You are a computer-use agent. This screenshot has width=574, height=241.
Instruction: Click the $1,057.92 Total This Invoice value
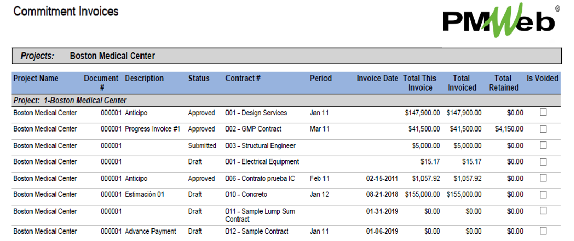(426, 179)
